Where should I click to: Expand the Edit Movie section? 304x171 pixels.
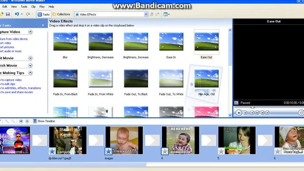click(x=30, y=58)
